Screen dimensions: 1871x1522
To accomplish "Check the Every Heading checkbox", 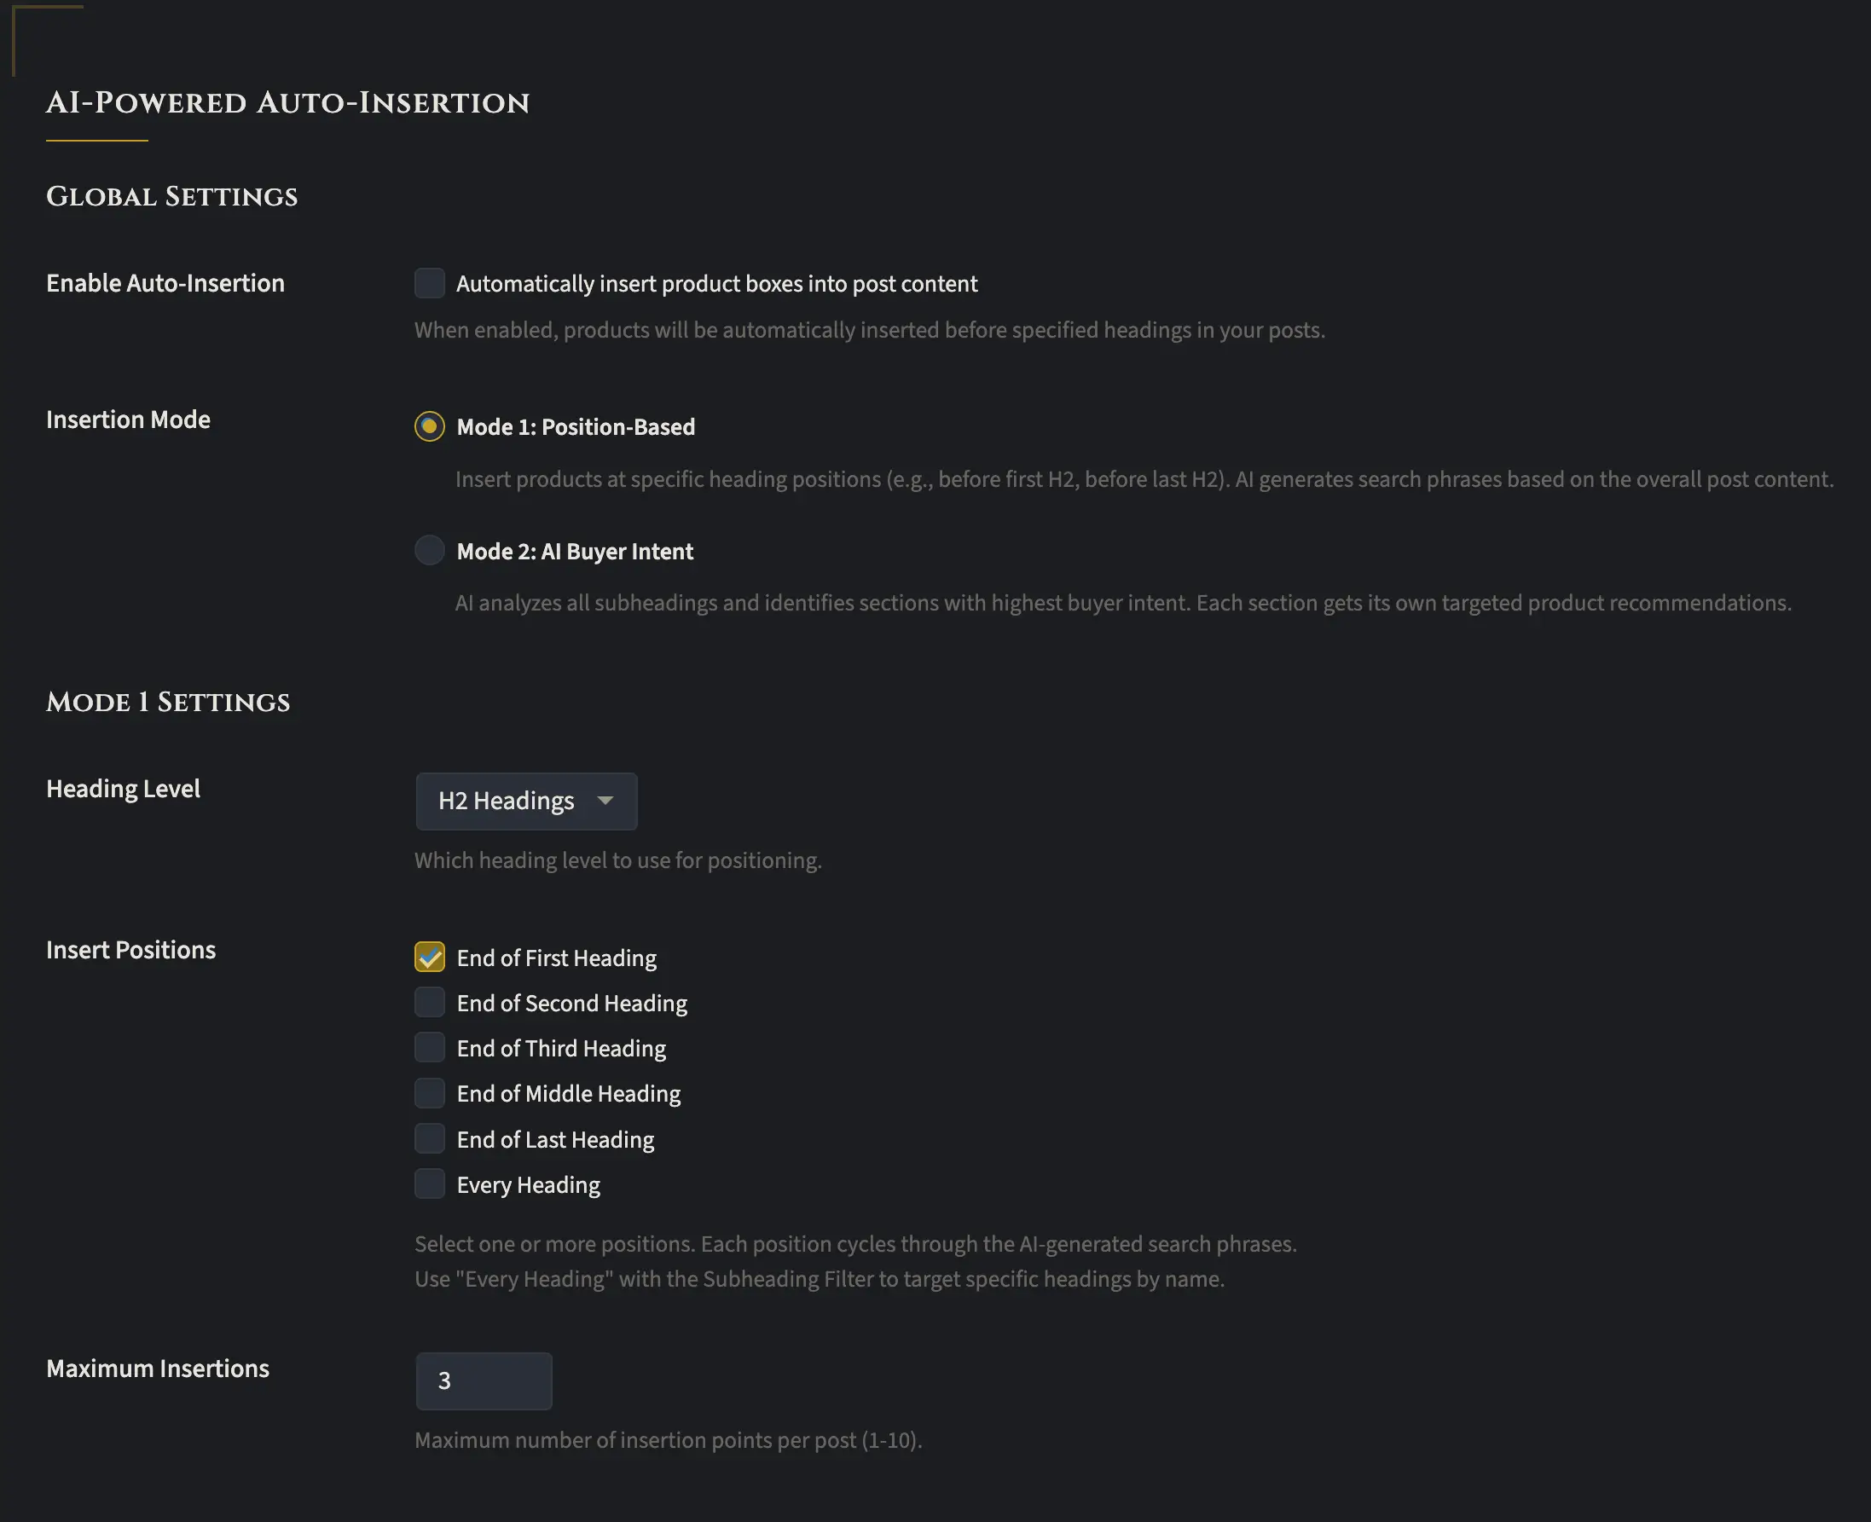I will (429, 1184).
